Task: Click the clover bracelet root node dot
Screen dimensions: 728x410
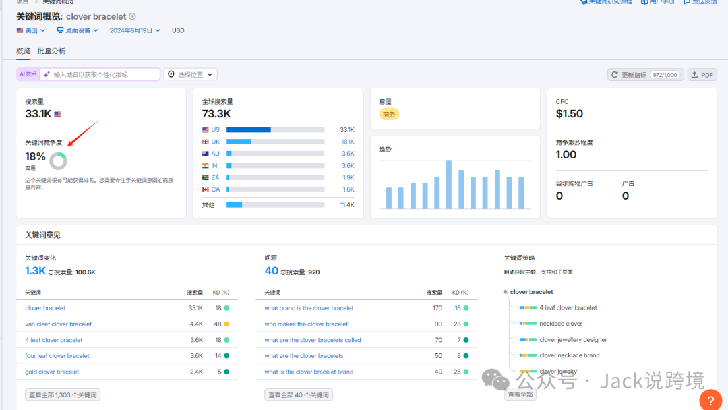Action: click(505, 292)
